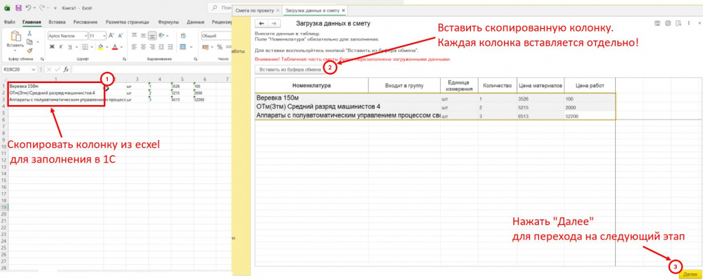Open the font color dropdown arrow
Screen dimensions: 703x280
click(122, 47)
